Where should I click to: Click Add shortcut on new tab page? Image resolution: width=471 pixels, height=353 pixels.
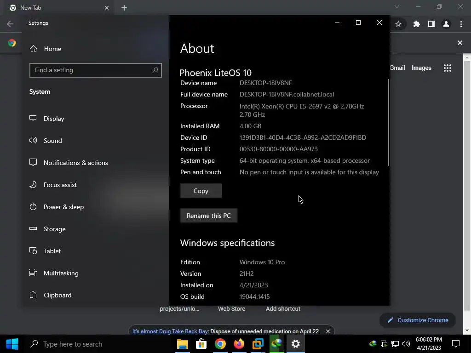283,308
